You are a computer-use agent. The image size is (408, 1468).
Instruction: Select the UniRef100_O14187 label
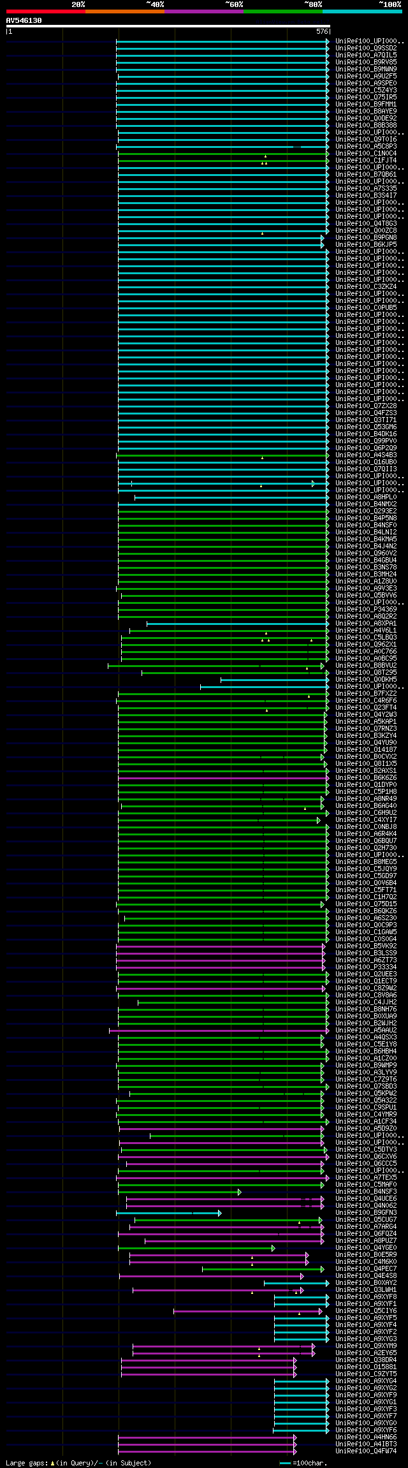coord(366,749)
